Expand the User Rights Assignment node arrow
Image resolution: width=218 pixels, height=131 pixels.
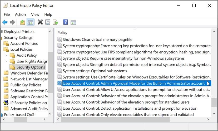(x=6, y=61)
